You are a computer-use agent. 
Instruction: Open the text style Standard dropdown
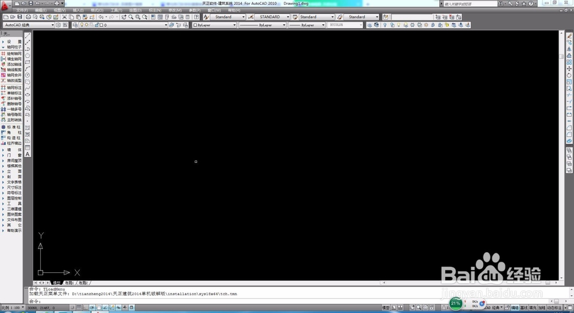(228, 17)
